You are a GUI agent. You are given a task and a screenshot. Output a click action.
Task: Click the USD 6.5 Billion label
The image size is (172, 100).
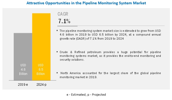click(41, 70)
